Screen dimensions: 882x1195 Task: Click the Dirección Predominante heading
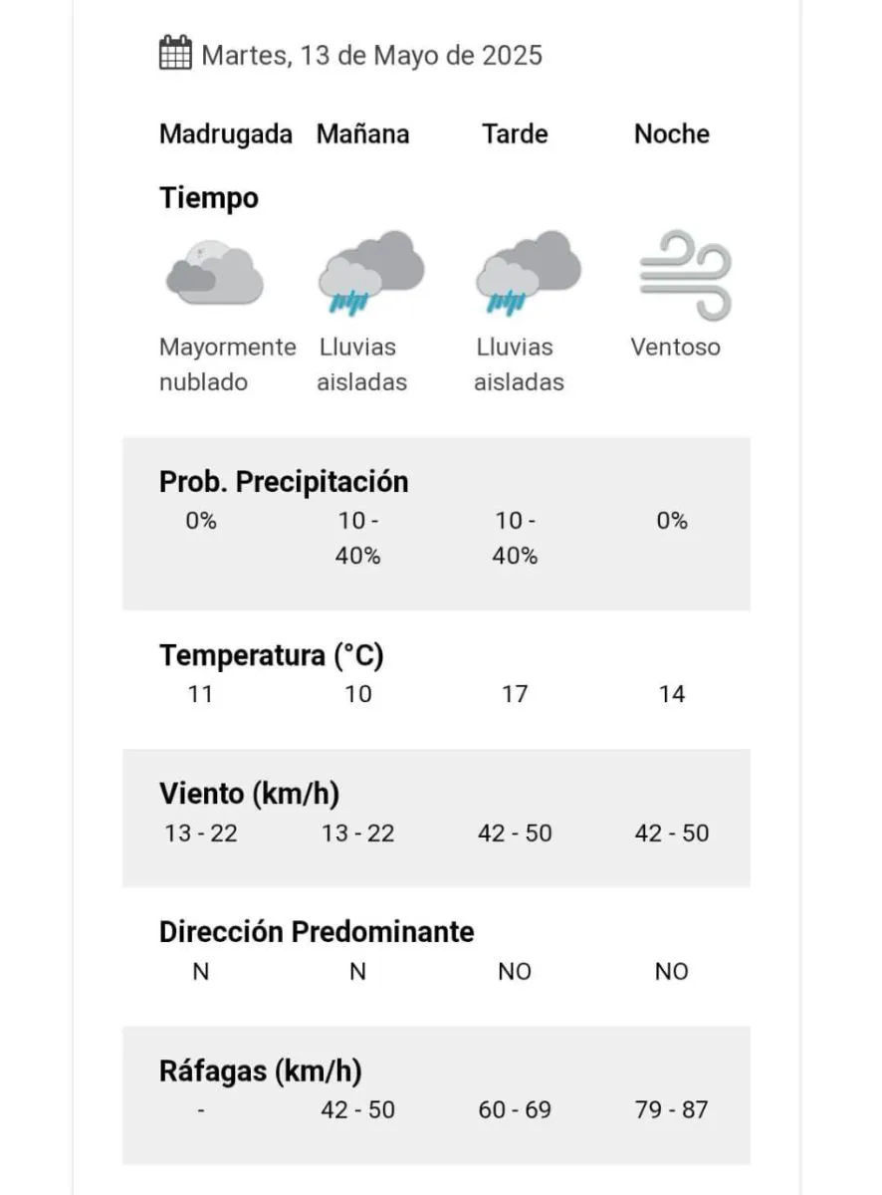coord(317,932)
